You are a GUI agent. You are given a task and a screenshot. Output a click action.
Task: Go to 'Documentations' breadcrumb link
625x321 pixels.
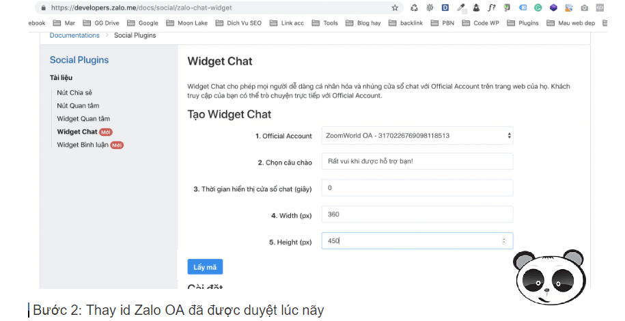(x=74, y=36)
